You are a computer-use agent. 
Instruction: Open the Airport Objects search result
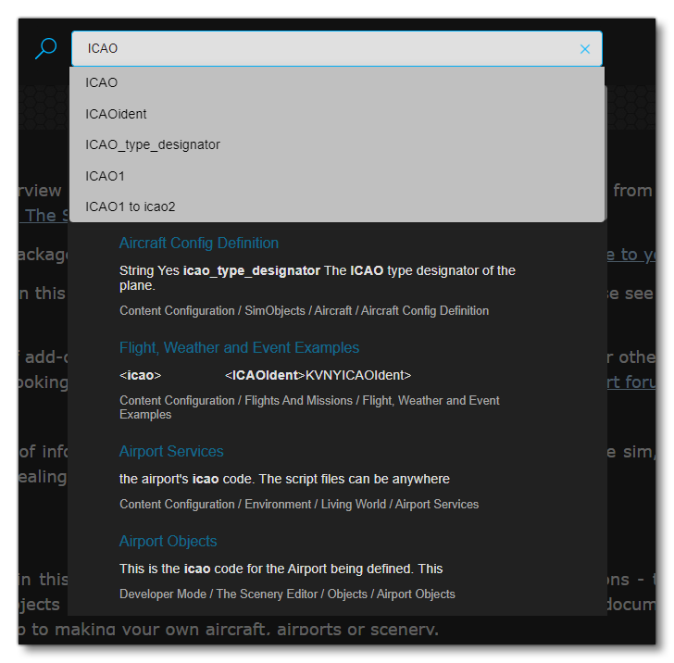168,542
